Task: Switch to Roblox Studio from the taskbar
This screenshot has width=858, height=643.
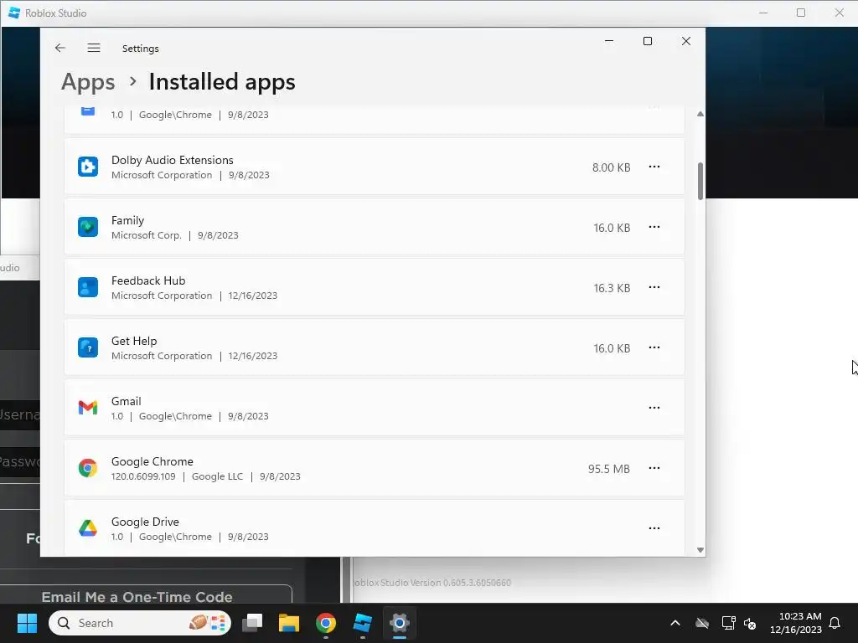Action: 362,623
